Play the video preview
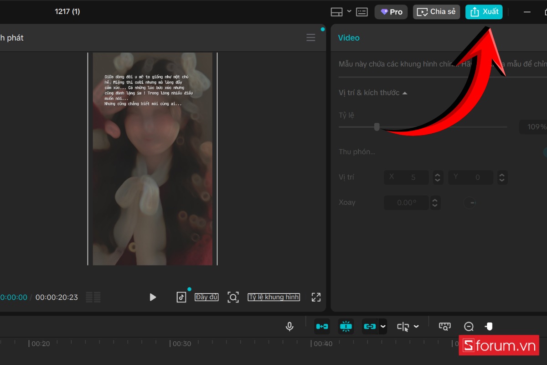Screen dimensions: 547x365 [153, 297]
